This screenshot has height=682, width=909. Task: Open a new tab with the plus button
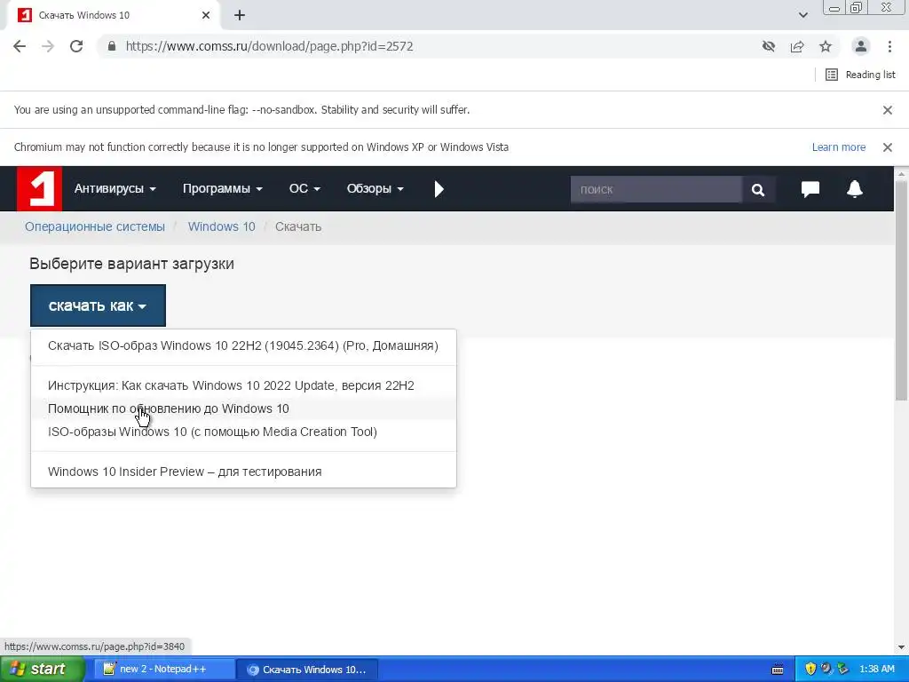(240, 16)
